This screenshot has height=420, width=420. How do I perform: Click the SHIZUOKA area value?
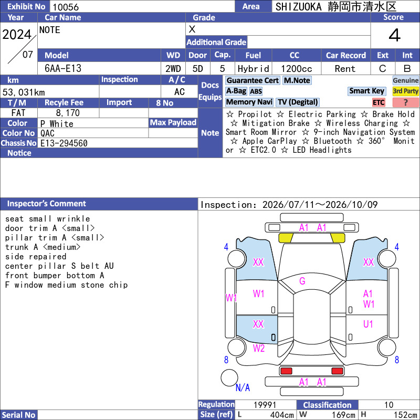coord(336,7)
